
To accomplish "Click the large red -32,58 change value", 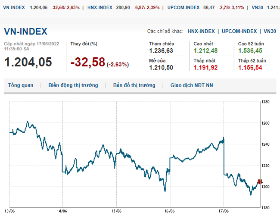I will (88, 63).
